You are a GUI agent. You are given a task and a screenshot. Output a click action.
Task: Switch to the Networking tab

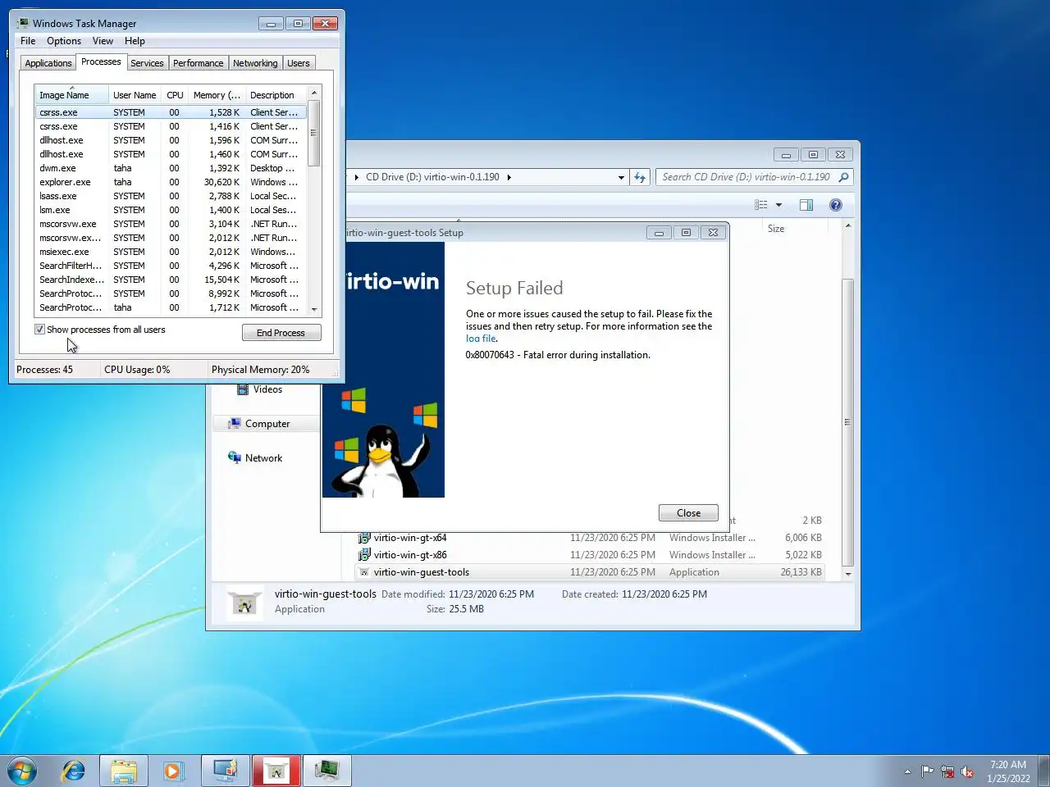[255, 63]
